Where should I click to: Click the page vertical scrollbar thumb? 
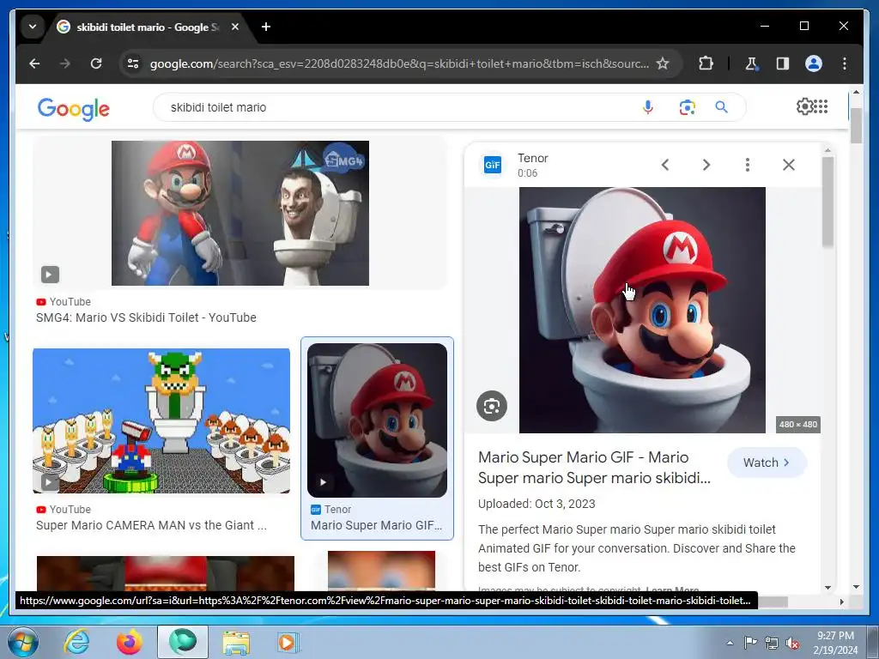pos(856,124)
